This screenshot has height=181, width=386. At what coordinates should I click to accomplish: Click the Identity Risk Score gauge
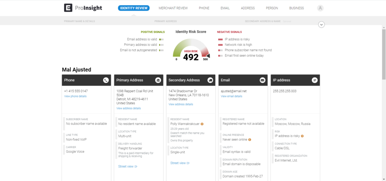191,50
